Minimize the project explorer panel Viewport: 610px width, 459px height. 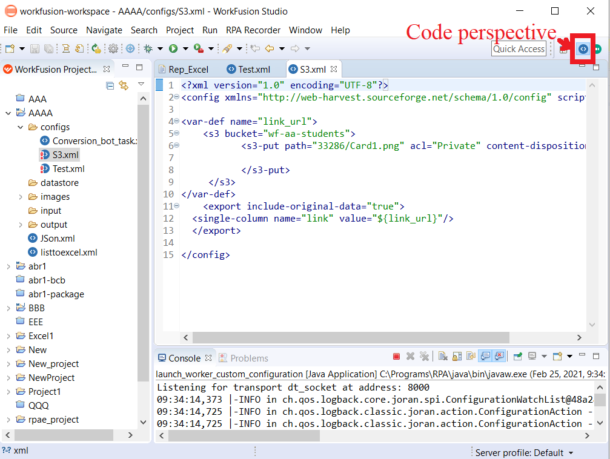pos(125,66)
